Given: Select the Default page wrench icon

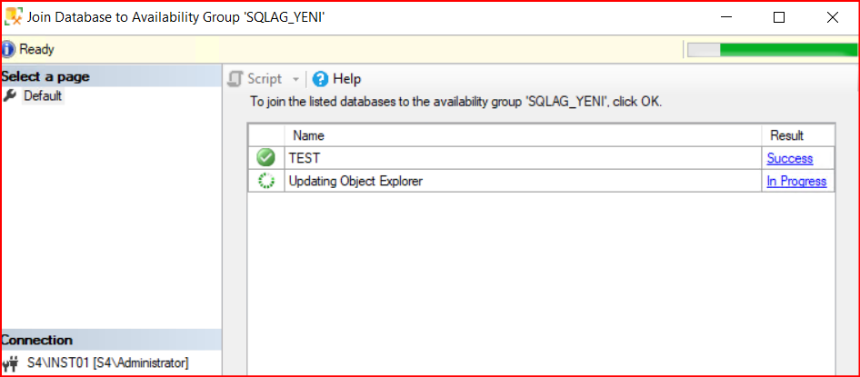Looking at the screenshot, I should click(10, 95).
